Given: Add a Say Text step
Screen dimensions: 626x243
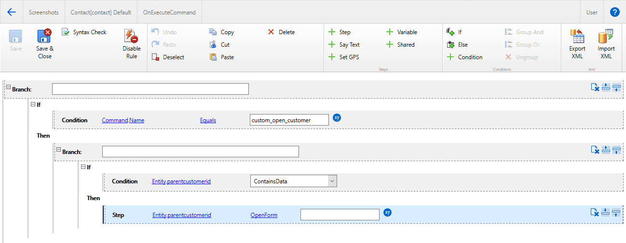Looking at the screenshot, I should point(344,45).
